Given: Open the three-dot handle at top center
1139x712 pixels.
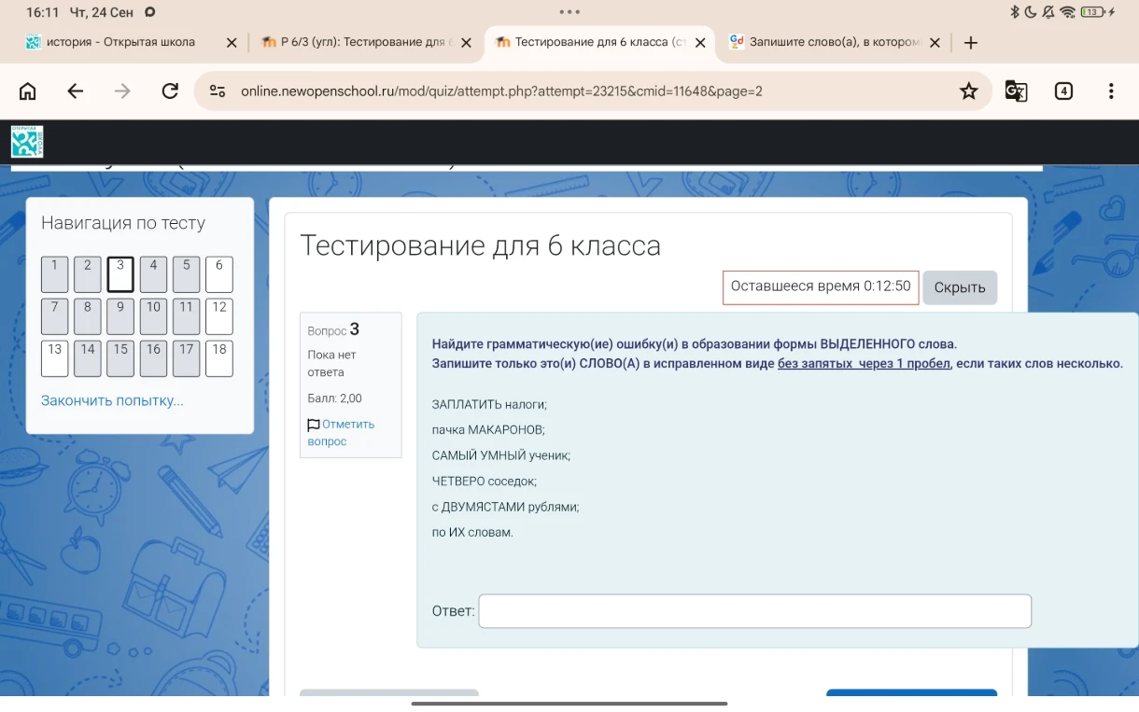Looking at the screenshot, I should pos(569,12).
